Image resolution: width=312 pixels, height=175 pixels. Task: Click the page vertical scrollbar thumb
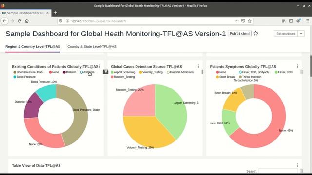tap(311, 66)
